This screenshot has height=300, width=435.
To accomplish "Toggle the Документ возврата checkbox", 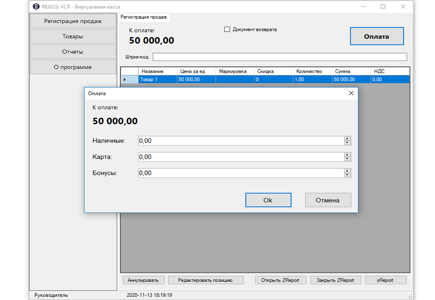I will click(x=227, y=30).
